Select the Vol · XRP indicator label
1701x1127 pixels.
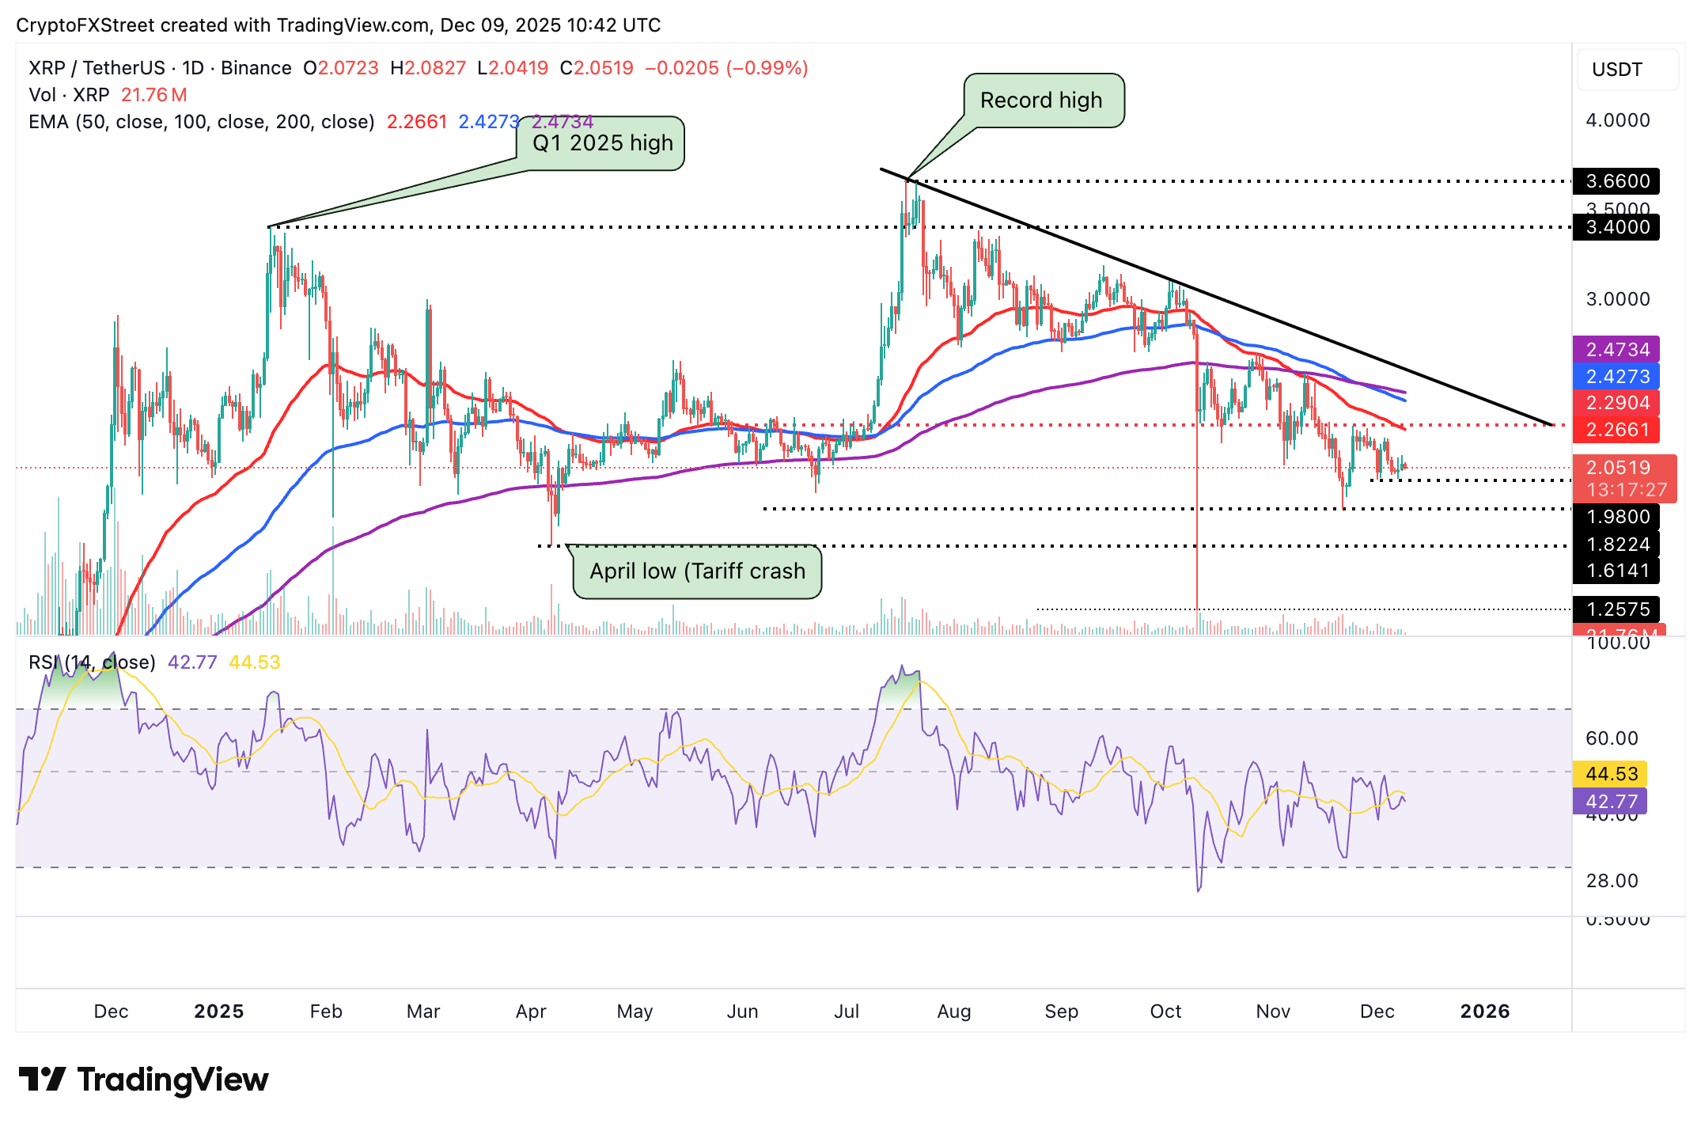(71, 95)
